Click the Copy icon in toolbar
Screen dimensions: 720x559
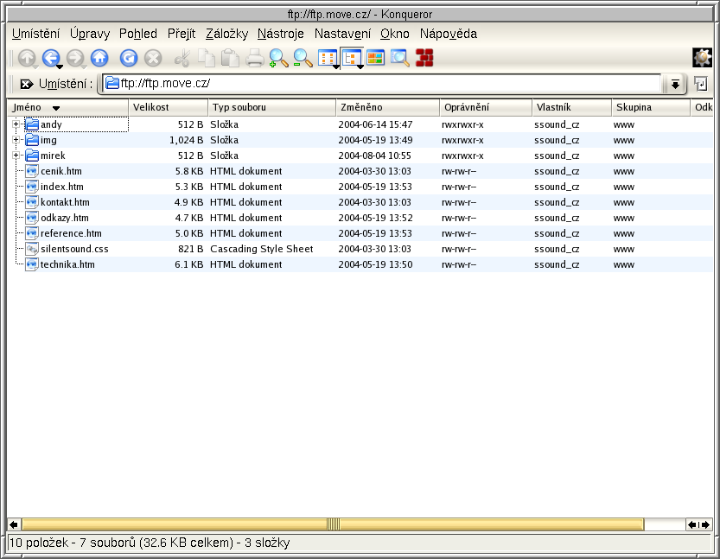point(207,58)
